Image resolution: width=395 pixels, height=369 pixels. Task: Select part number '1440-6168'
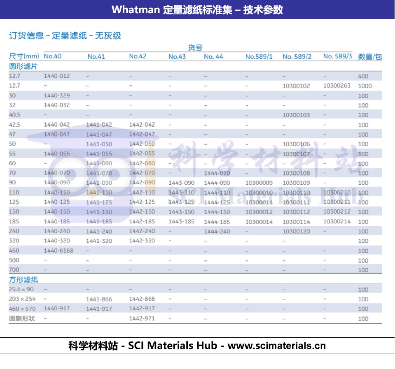tap(58, 251)
